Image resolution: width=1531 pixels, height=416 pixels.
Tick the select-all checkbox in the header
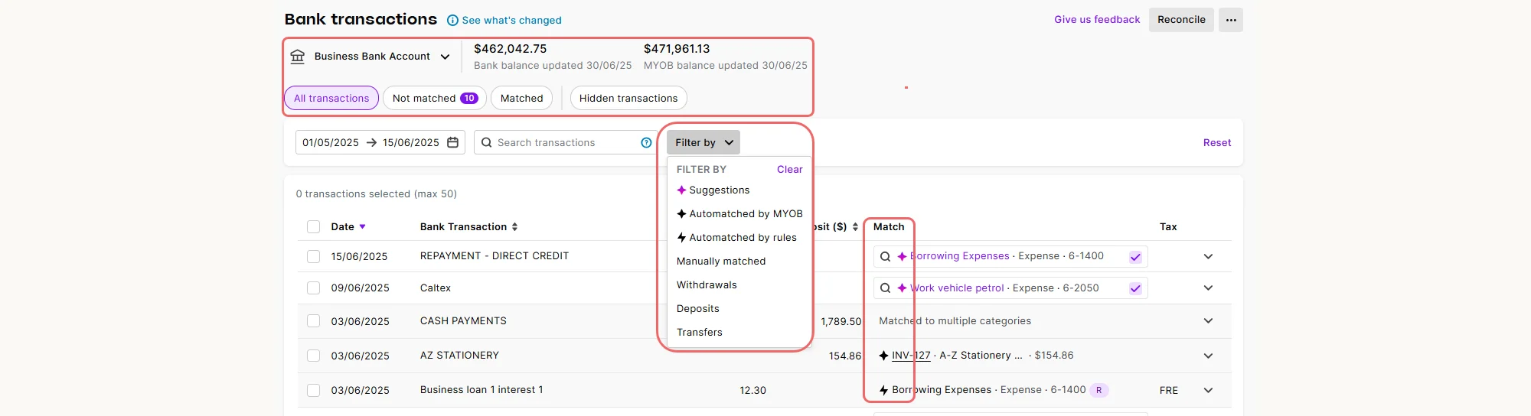tap(313, 227)
